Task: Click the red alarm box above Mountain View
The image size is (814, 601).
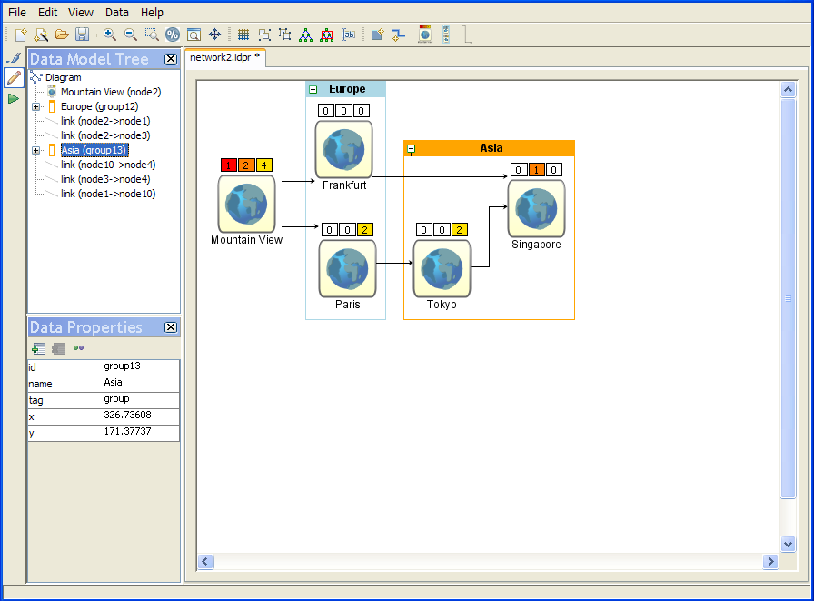Action: click(228, 165)
